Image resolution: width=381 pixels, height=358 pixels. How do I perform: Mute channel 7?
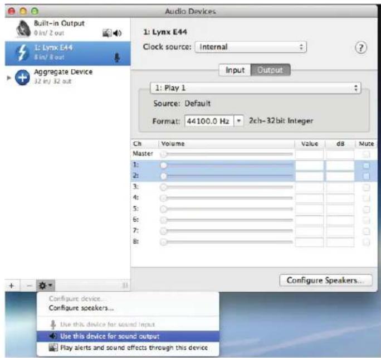click(366, 231)
